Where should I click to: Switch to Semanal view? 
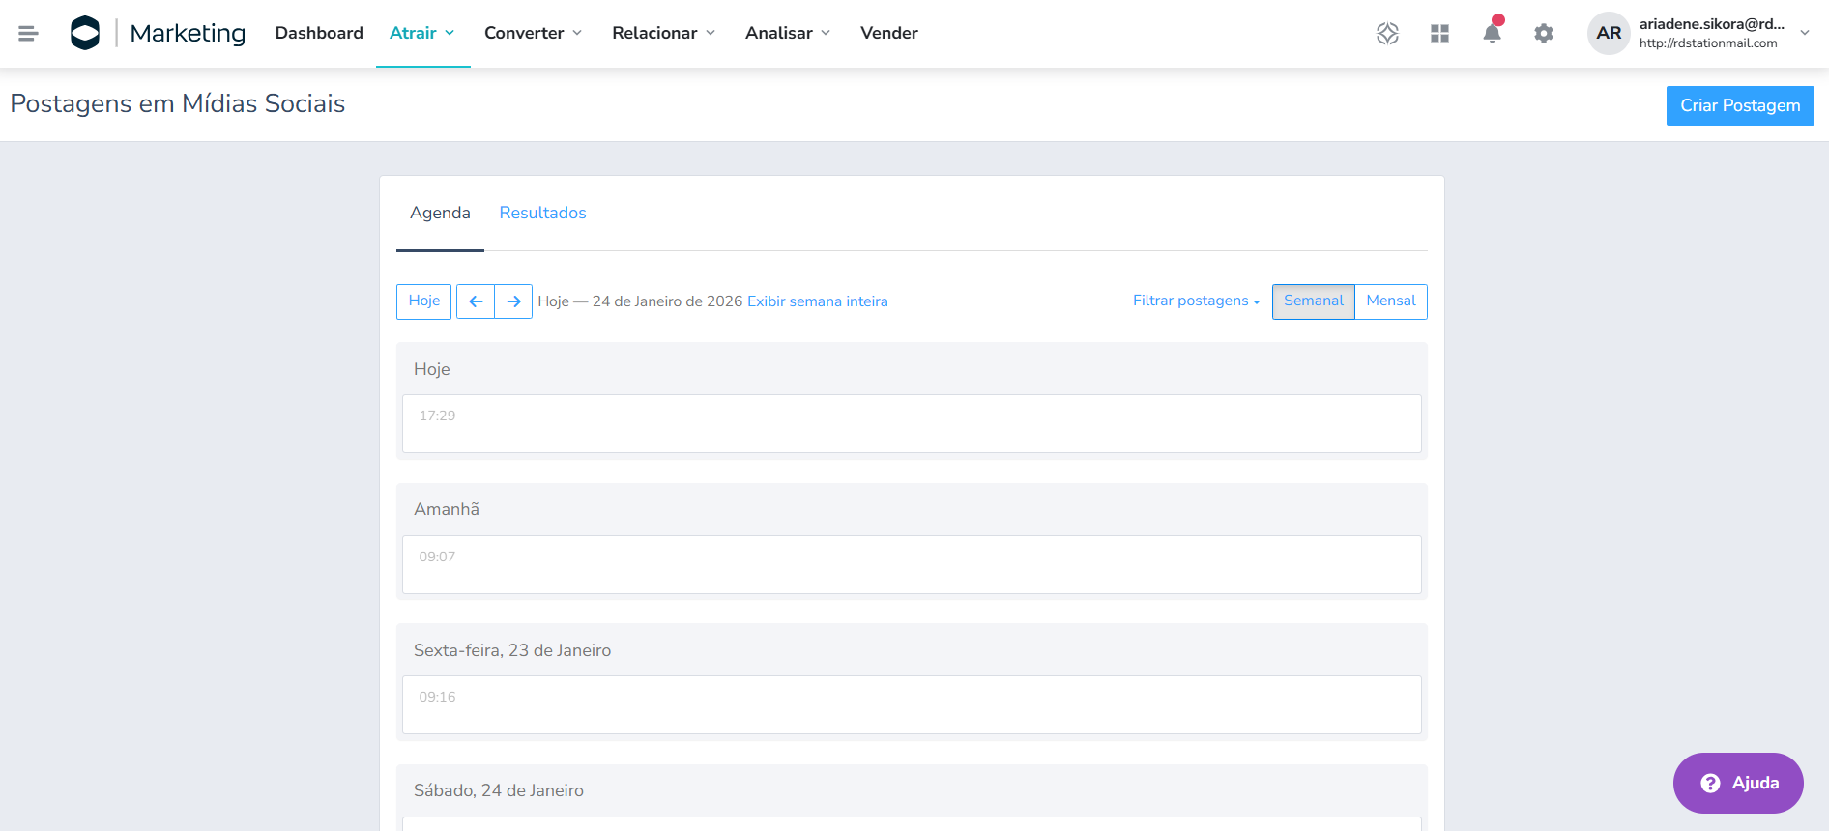tap(1314, 301)
